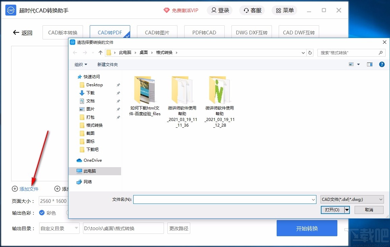Go up to parent folder with up arrow
Screen dimensions: 390x247
tap(100, 52)
